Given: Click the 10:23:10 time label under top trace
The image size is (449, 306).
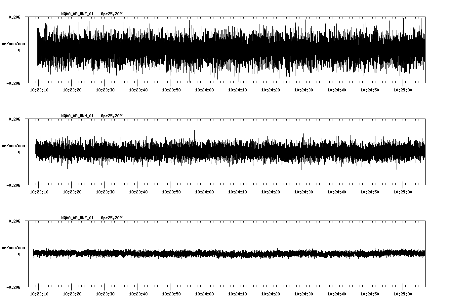Looking at the screenshot, I should (x=39, y=89).
